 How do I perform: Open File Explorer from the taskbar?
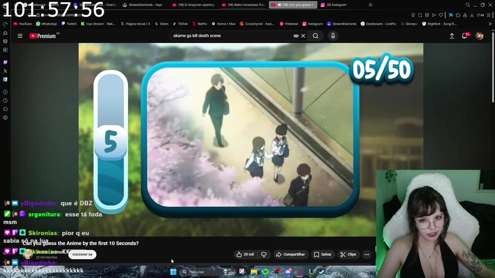click(x=254, y=272)
